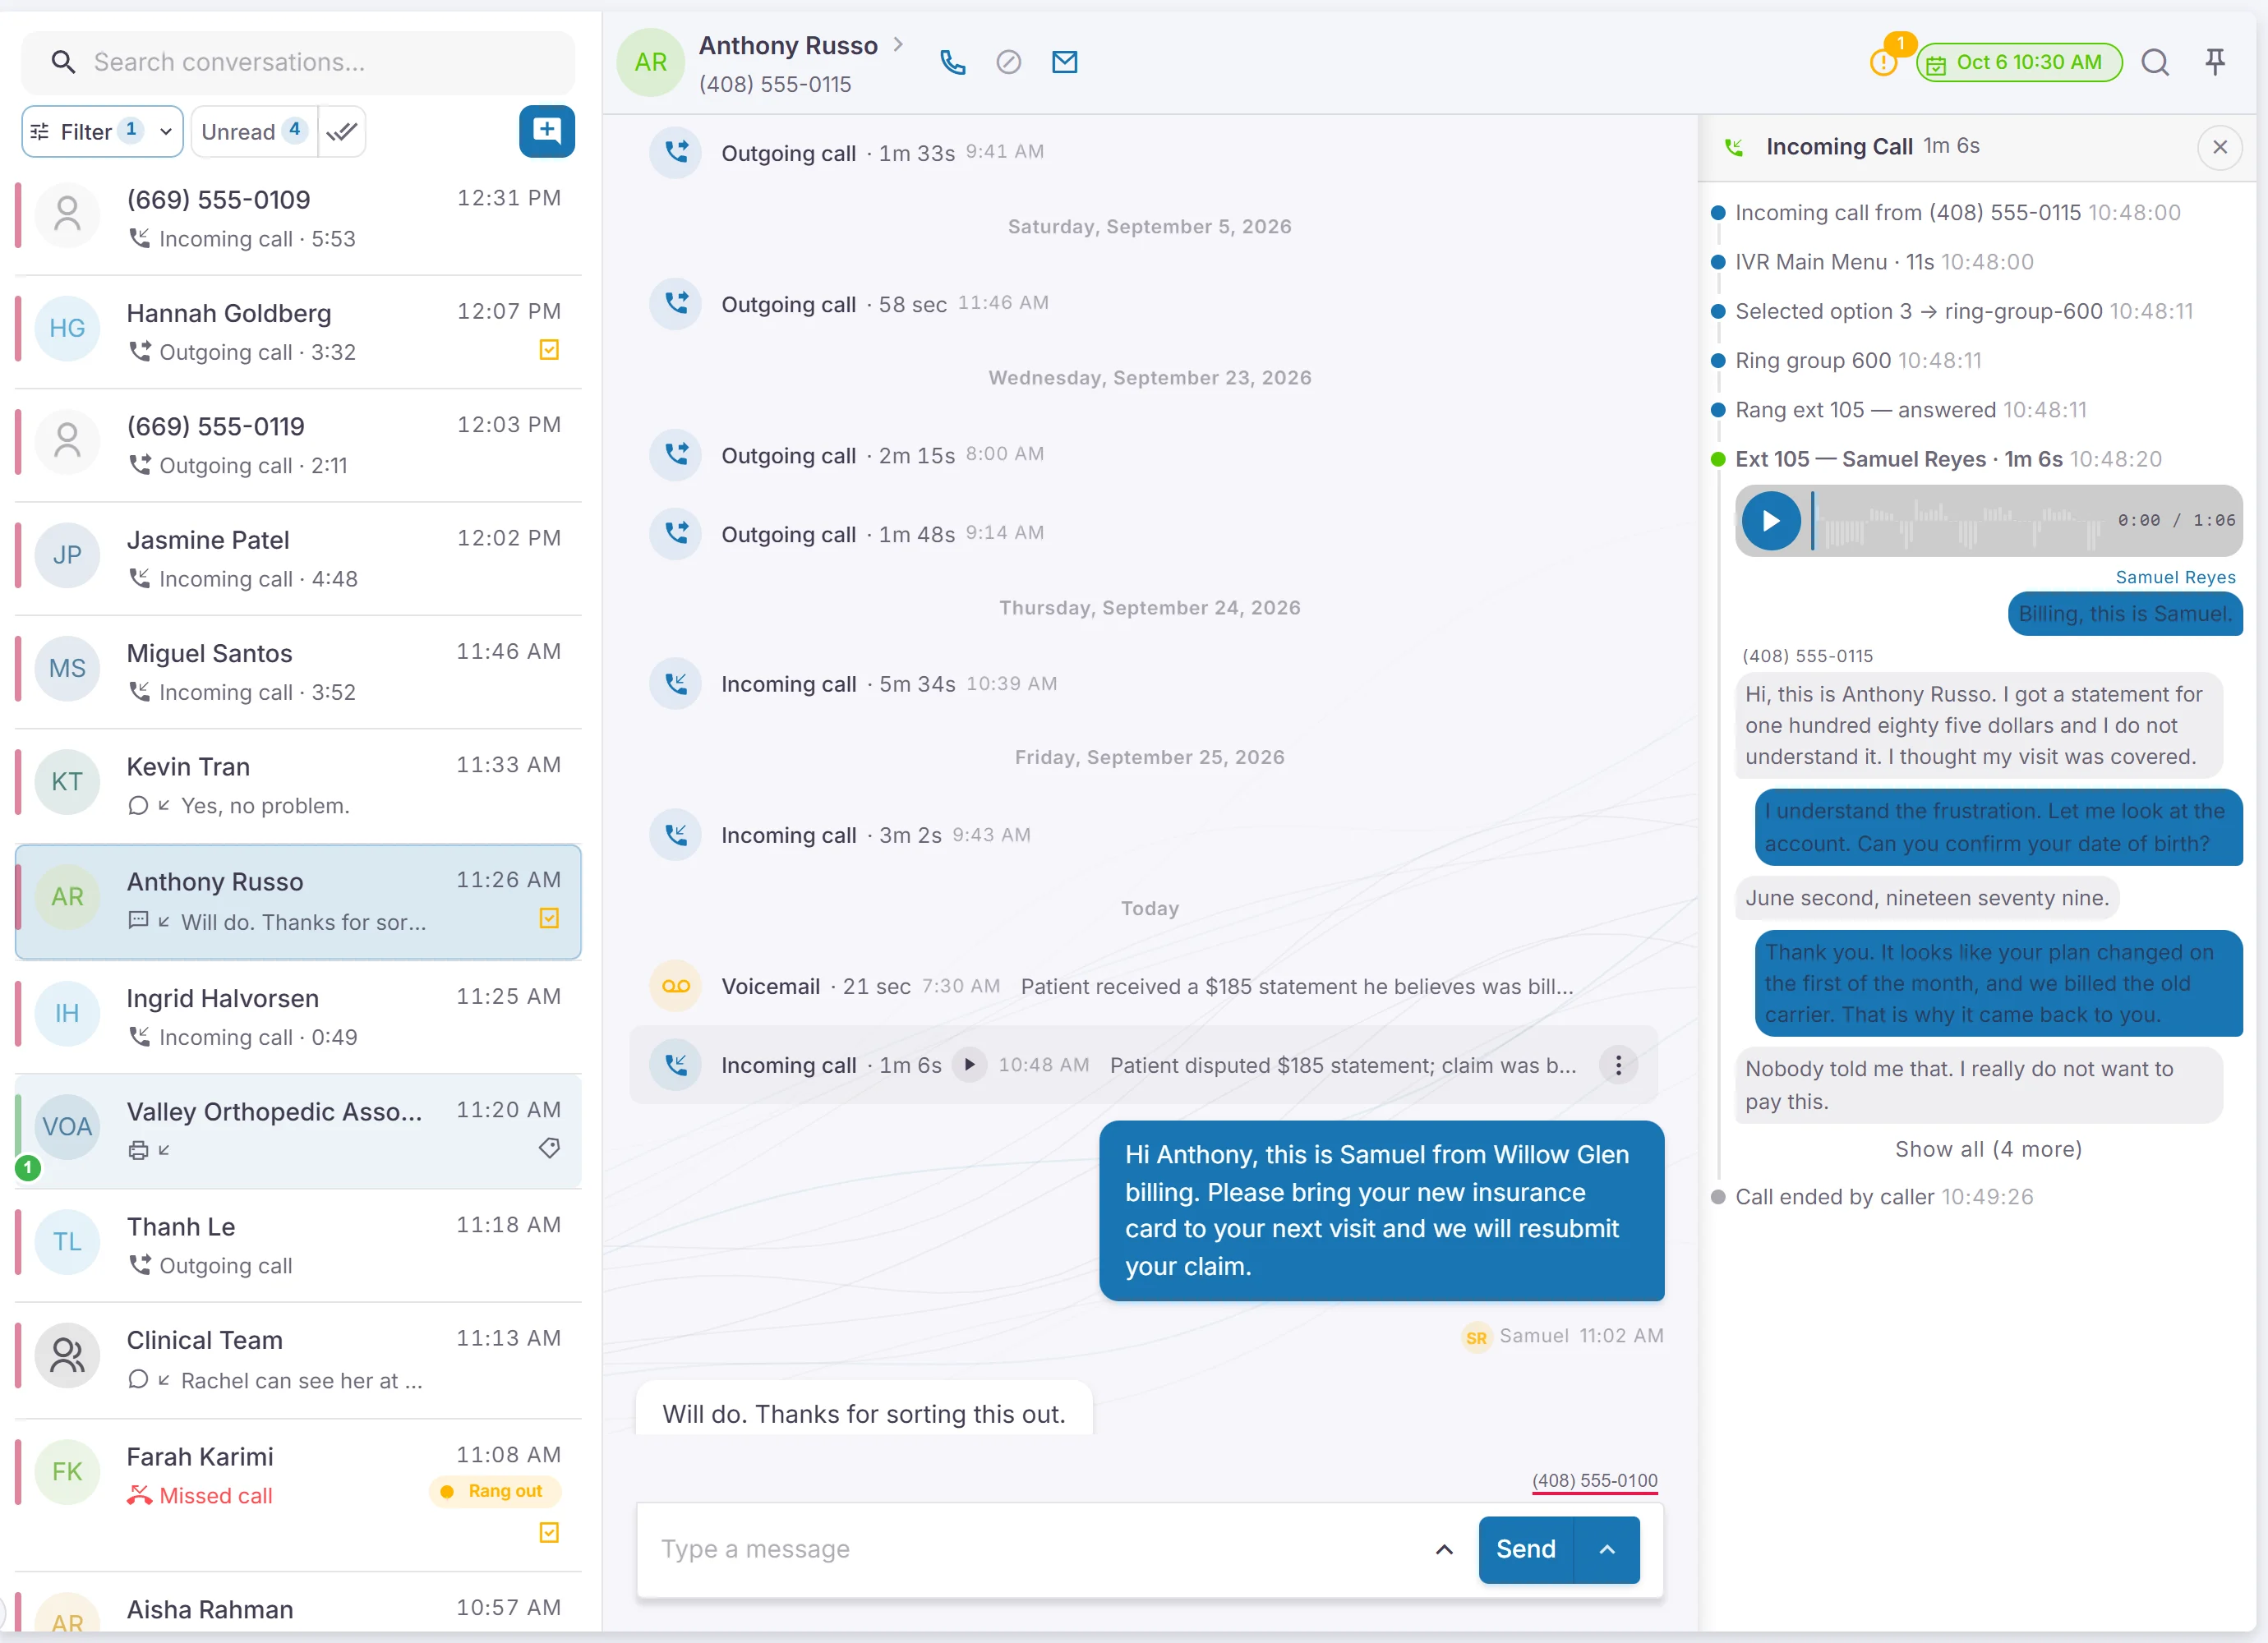Open Thanh Le conversation
This screenshot has width=2268, height=1643.
pyautogui.click(x=298, y=1246)
